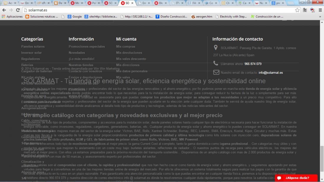Click the vertical scrollbar thumb
The width and height of the screenshot is (324, 182).
pyautogui.click(x=322, y=159)
